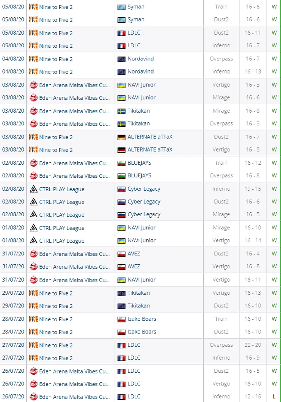Click Nine to Five 2 logo beside Syman Train
This screenshot has height=402, width=281.
33,7
